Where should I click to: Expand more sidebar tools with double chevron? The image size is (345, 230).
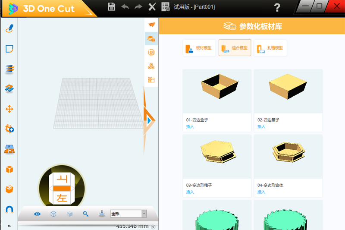point(9,226)
